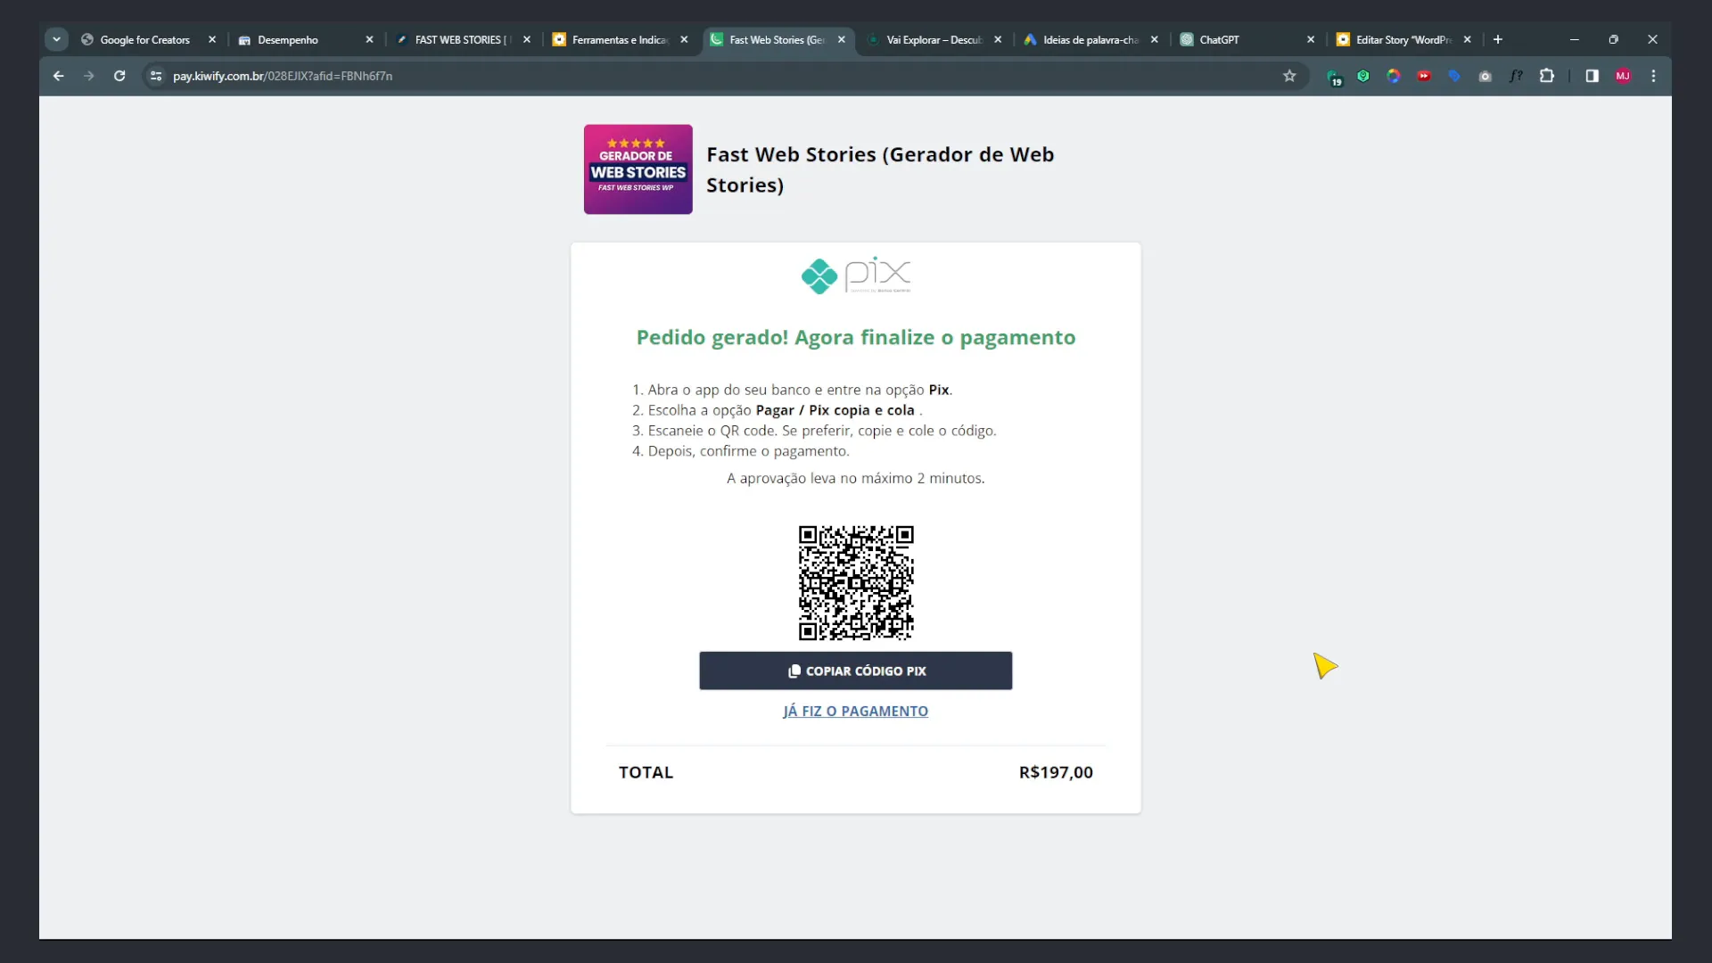Close the Ideias de palavra-chave tab

click(x=1155, y=39)
